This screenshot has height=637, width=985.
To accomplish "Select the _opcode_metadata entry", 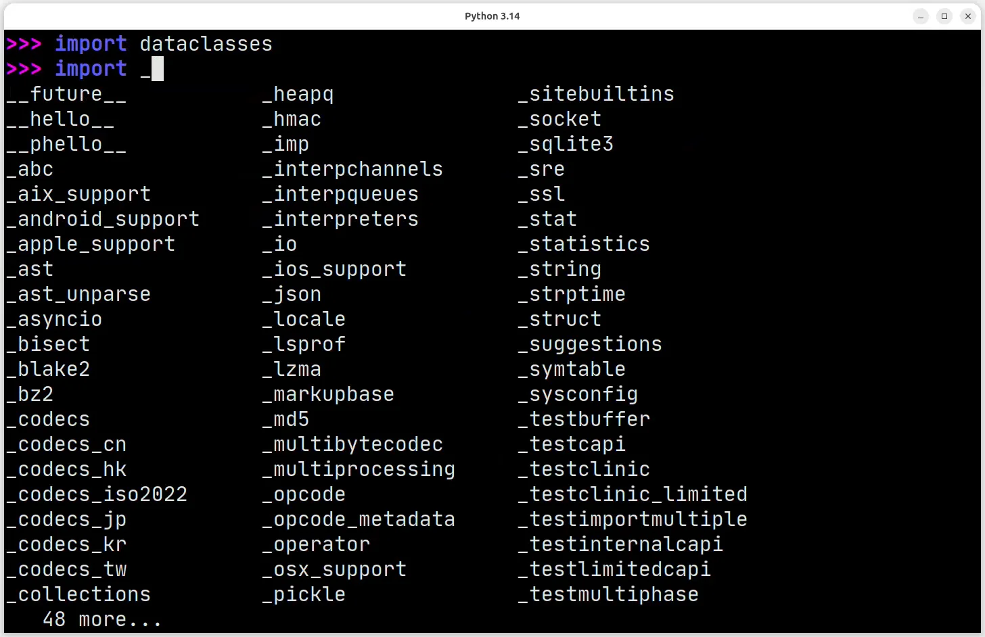I will 359,519.
